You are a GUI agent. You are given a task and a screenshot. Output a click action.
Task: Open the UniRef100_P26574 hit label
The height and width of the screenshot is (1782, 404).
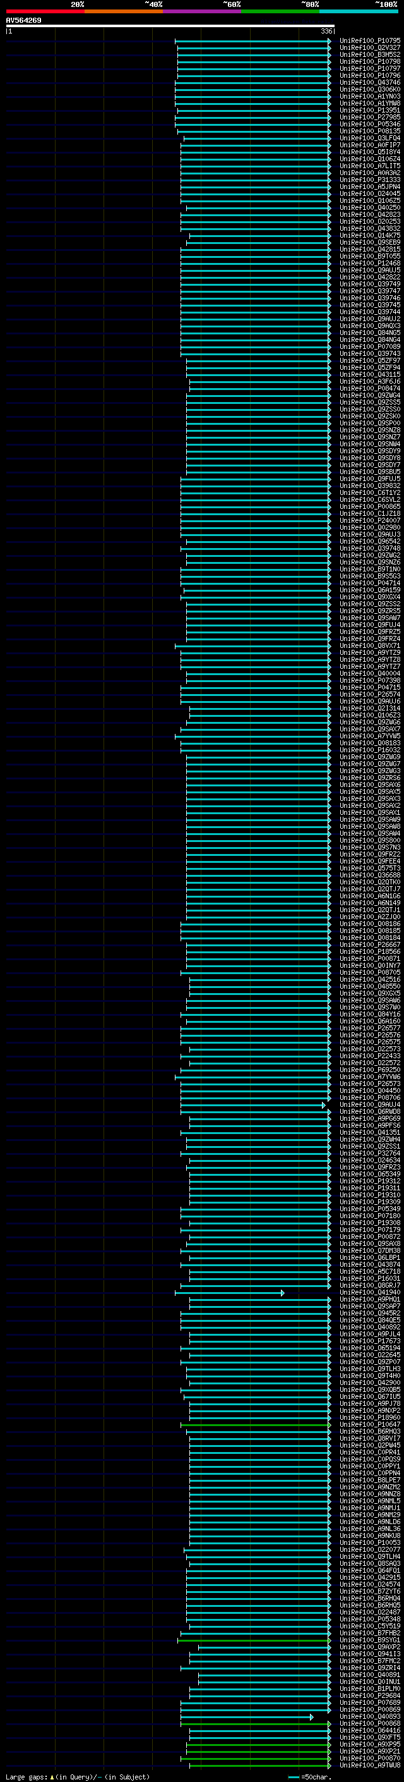point(369,694)
